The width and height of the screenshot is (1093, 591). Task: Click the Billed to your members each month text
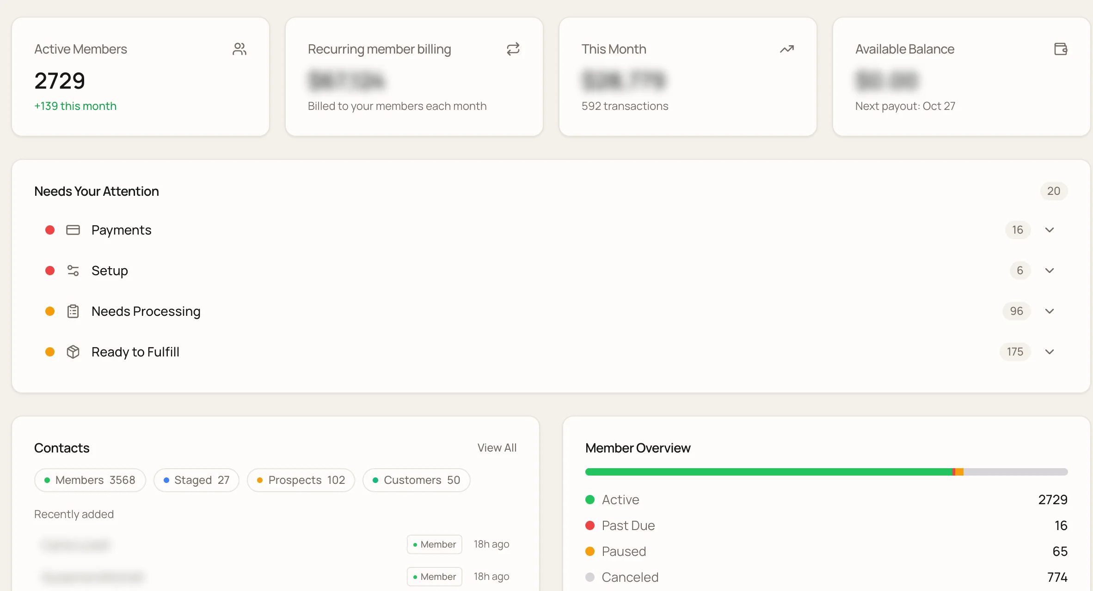[397, 106]
